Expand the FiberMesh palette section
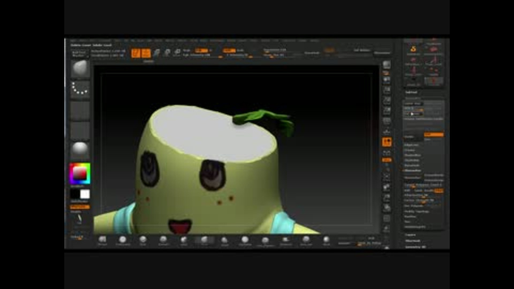The height and width of the screenshot is (289, 514). coord(412,241)
